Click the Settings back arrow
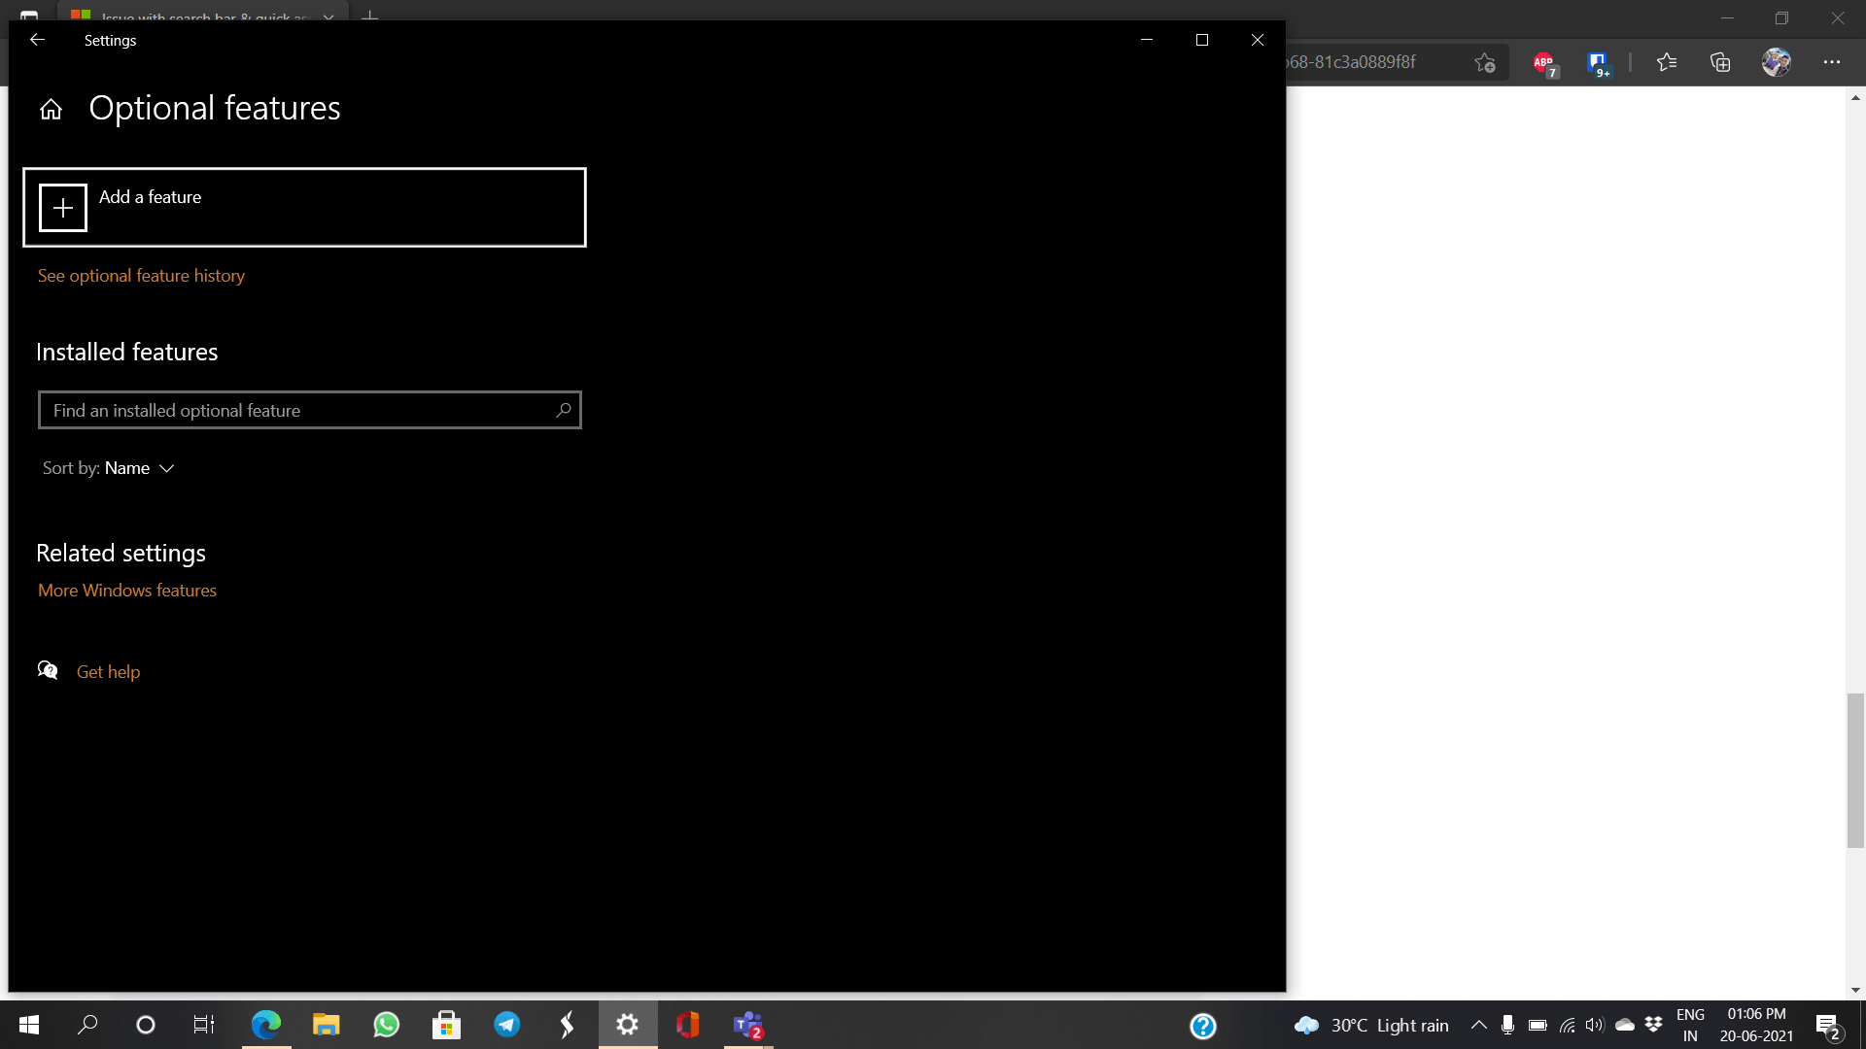This screenshot has height=1049, width=1866. 37,40
